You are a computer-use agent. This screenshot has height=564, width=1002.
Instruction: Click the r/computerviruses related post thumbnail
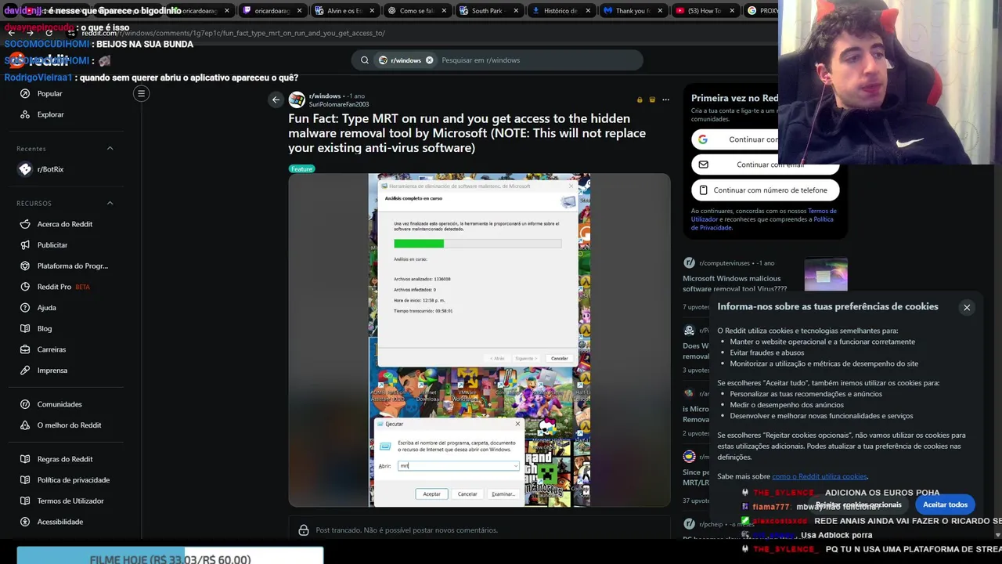[x=826, y=275]
